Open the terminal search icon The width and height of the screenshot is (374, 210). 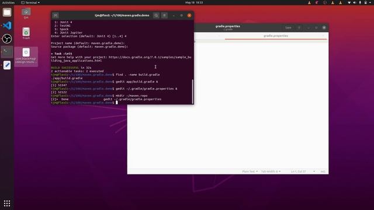pos(156,16)
